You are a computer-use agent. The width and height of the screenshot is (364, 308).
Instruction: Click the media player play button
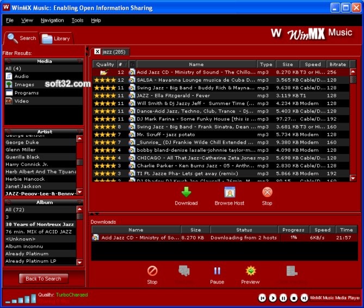(x=273, y=298)
